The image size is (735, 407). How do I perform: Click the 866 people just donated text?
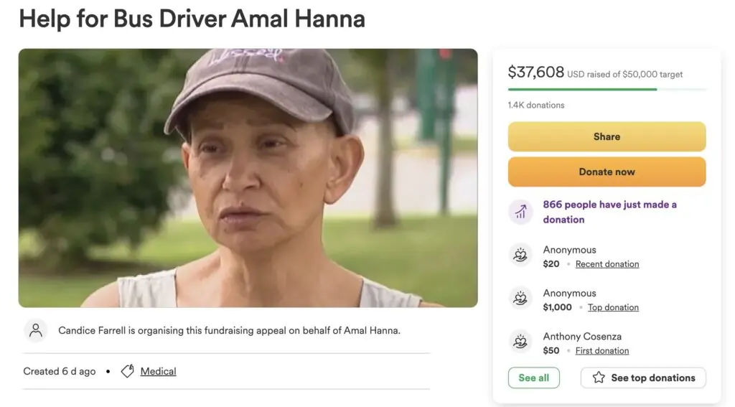610,212
